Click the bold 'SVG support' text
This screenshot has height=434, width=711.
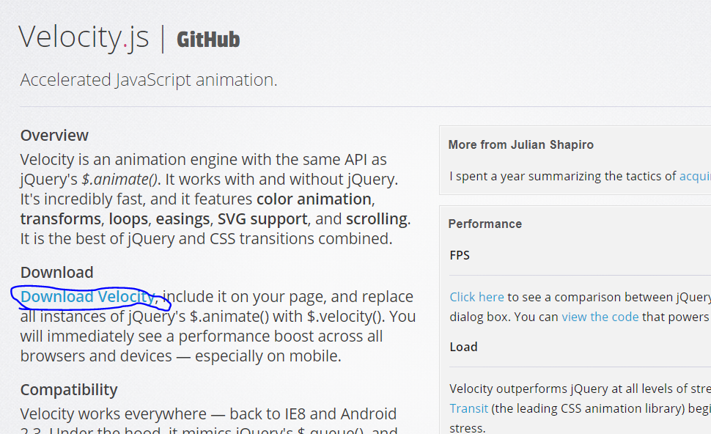click(262, 219)
